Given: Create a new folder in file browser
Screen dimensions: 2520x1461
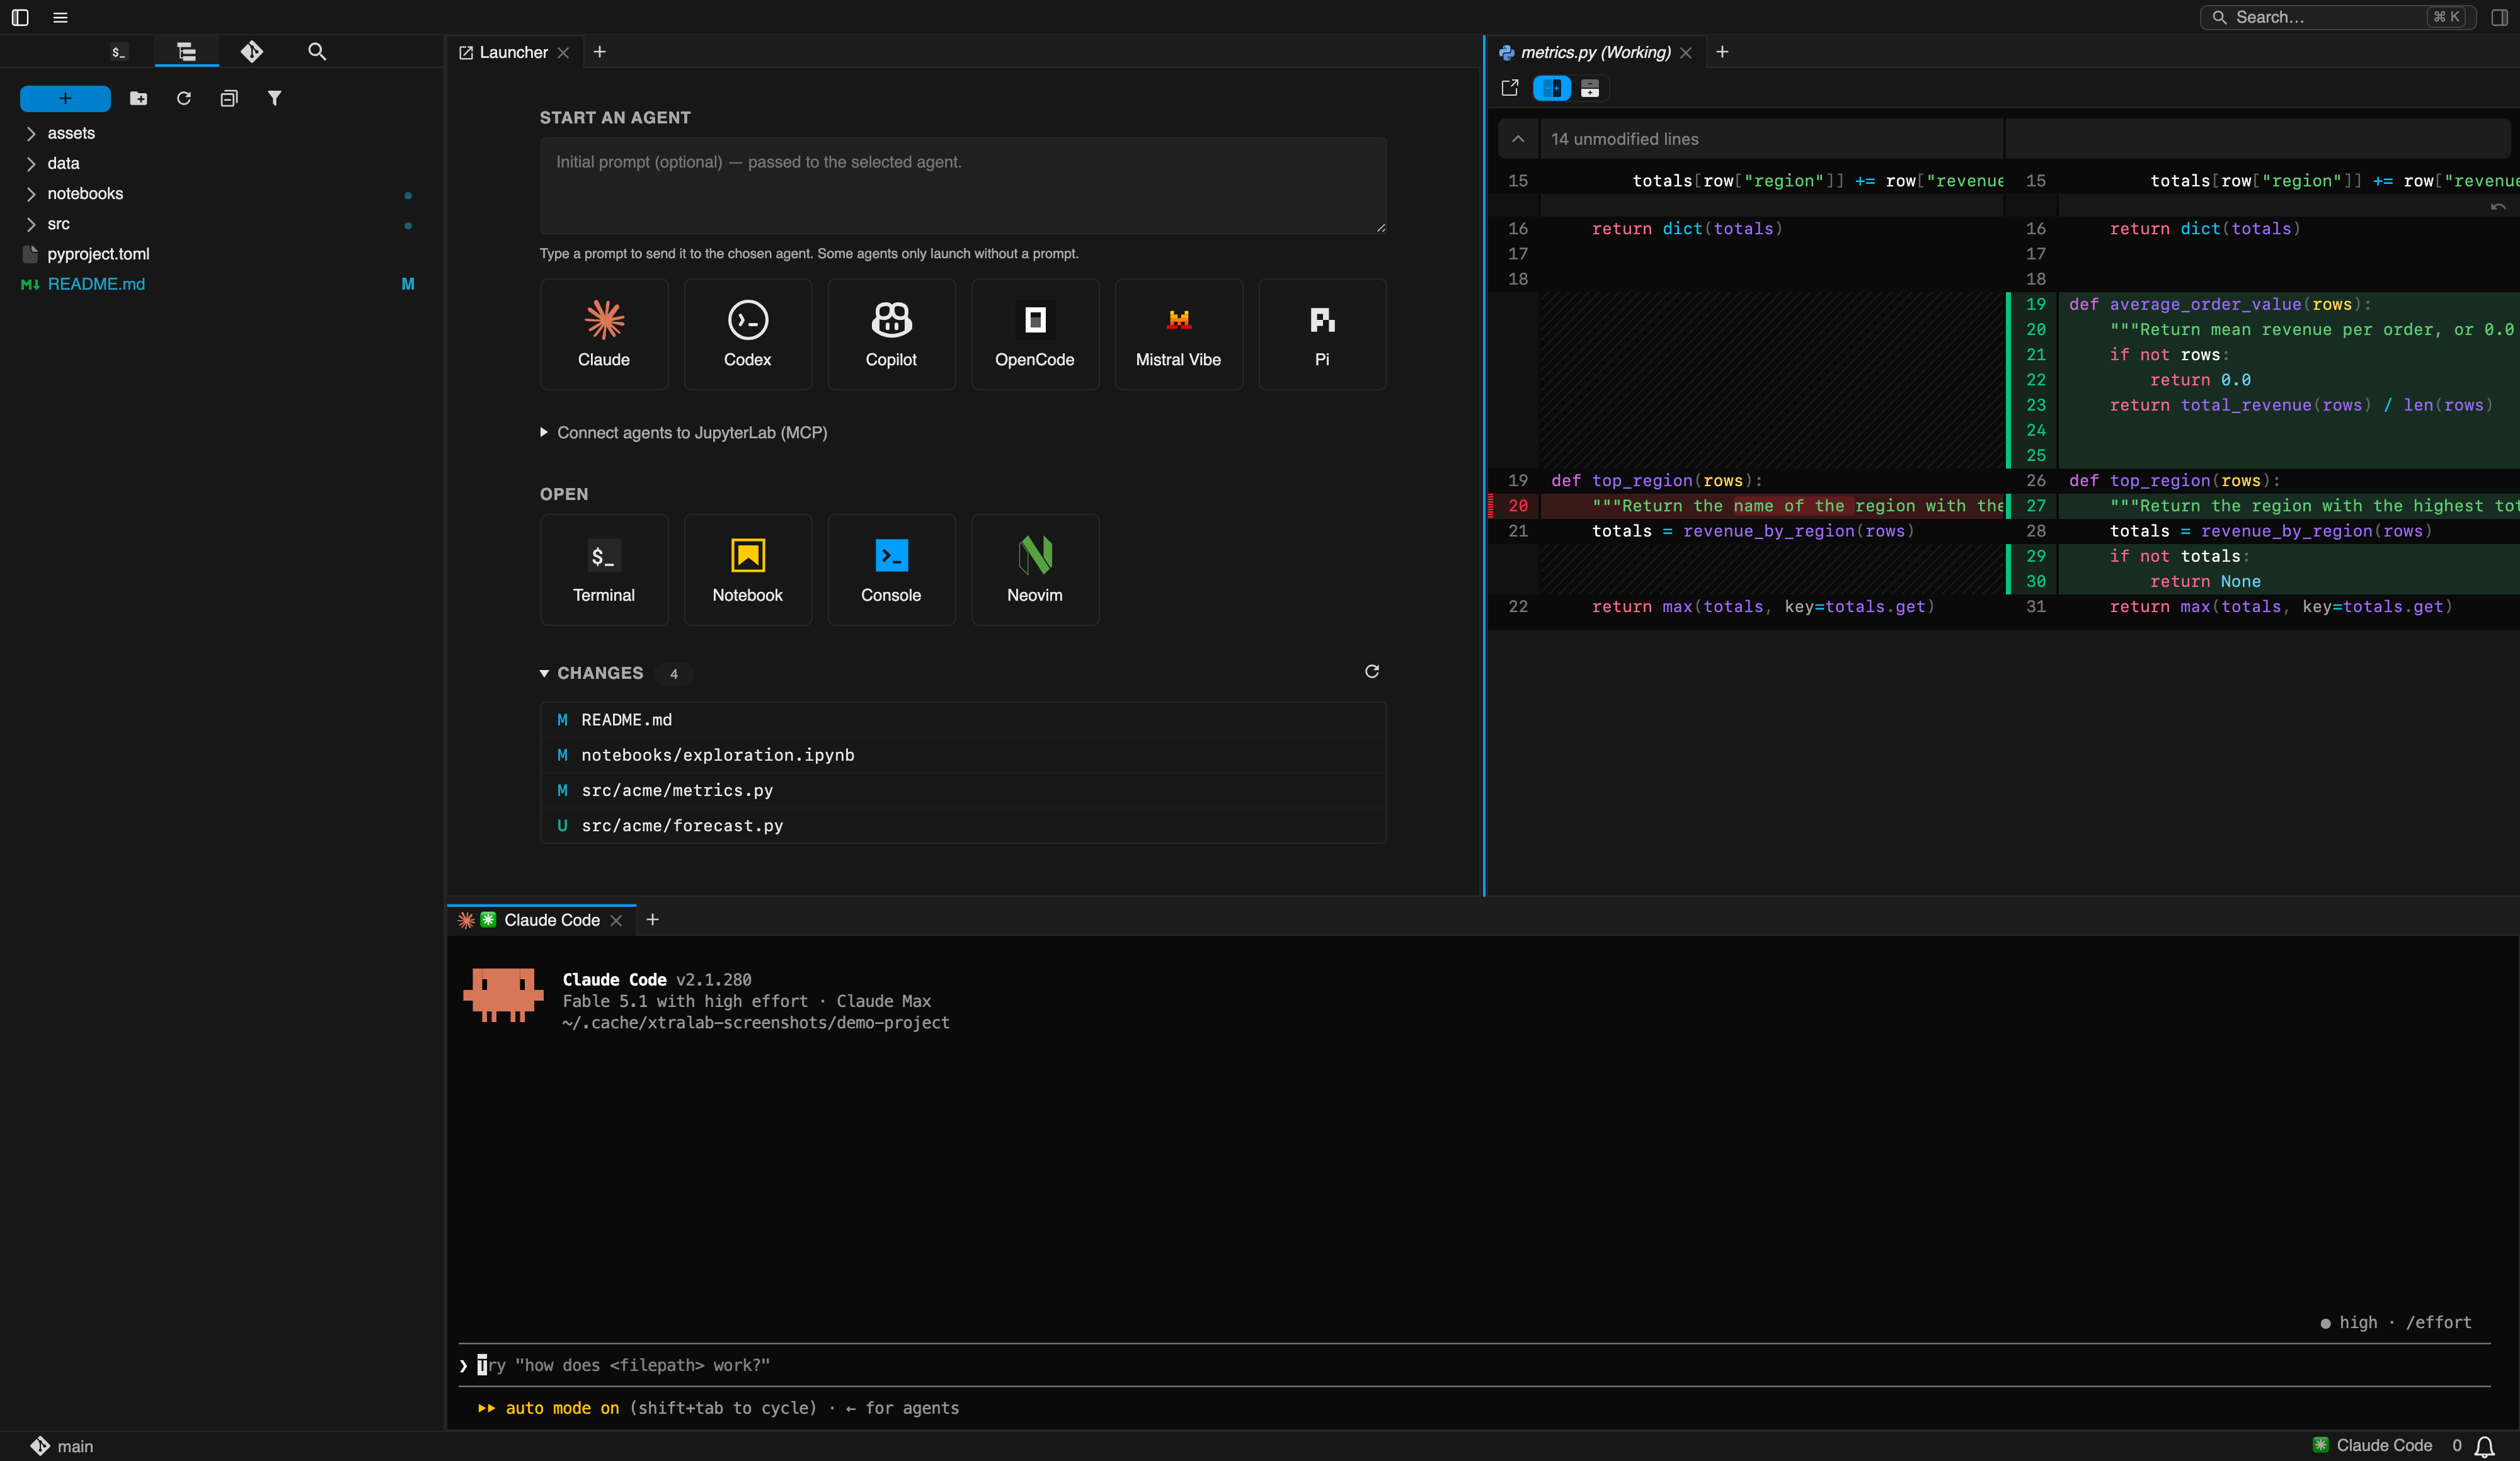Looking at the screenshot, I should tap(139, 98).
